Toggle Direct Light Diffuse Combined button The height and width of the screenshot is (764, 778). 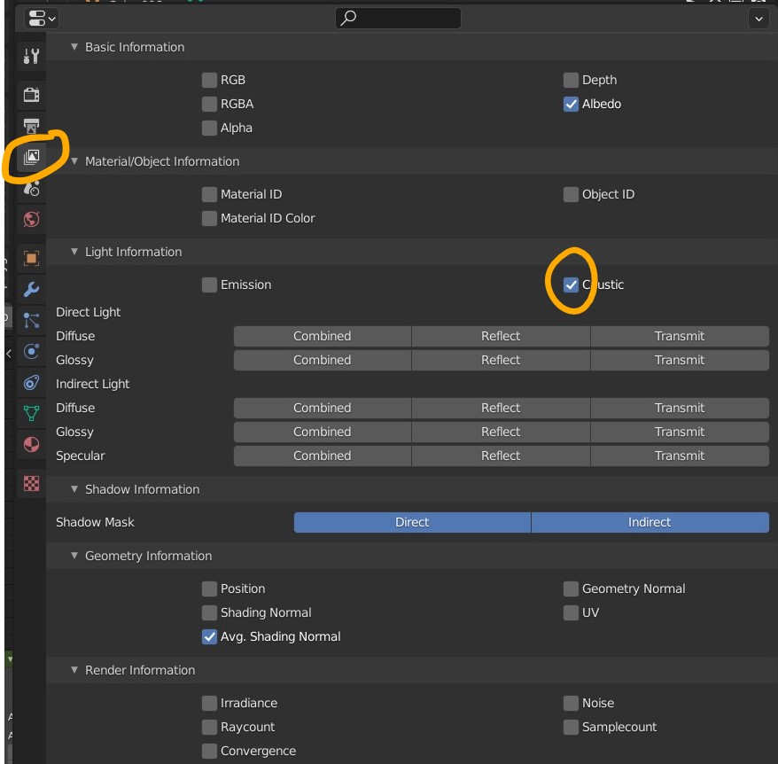click(x=323, y=337)
